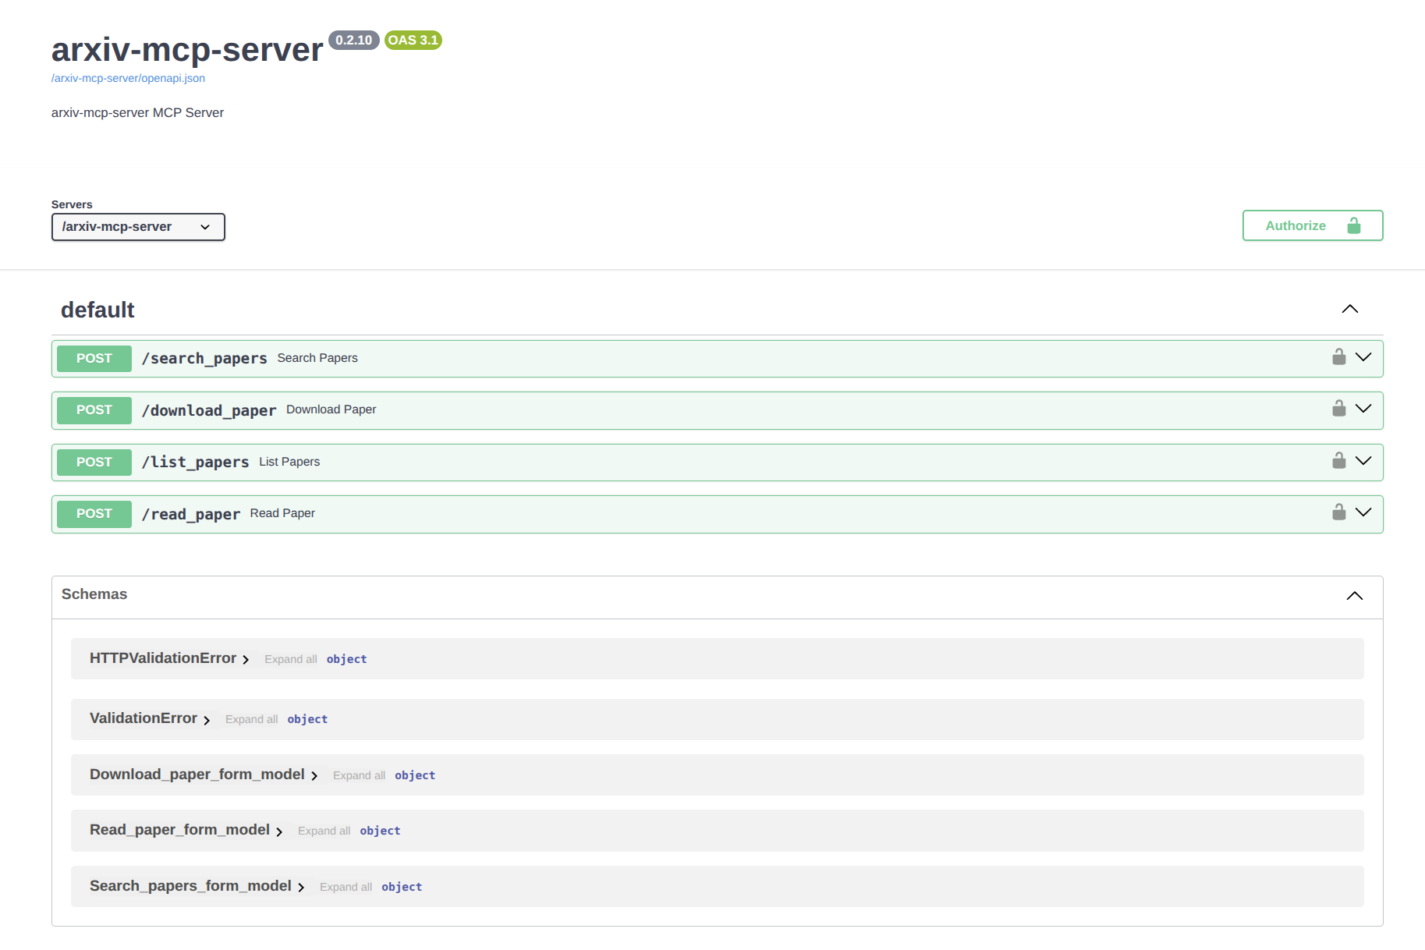Click the POST badge for /download_paper
Image resolution: width=1425 pixels, height=950 pixels.
(94, 409)
